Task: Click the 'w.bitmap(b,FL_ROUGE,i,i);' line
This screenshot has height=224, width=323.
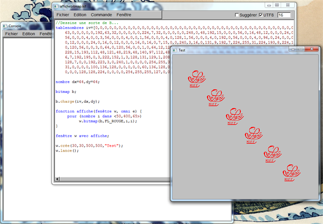Action: [108, 121]
